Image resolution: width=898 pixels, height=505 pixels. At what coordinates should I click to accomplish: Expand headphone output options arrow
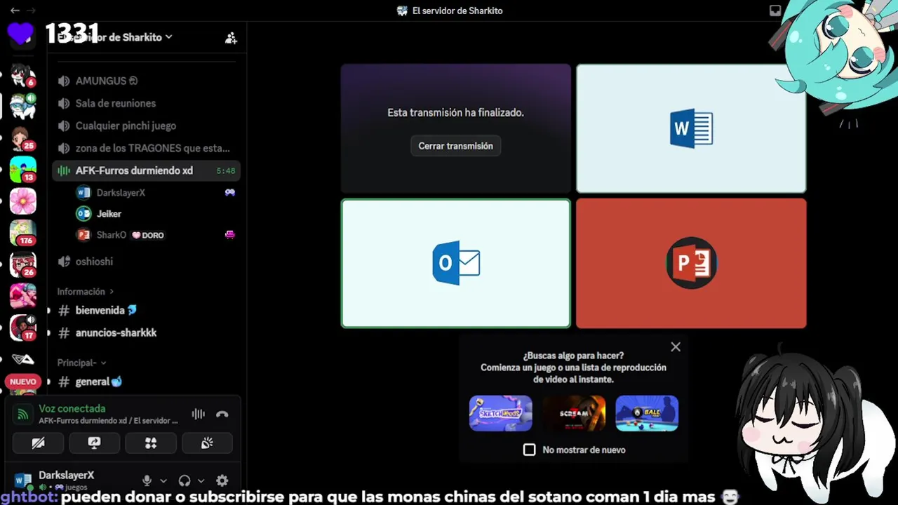(x=201, y=480)
